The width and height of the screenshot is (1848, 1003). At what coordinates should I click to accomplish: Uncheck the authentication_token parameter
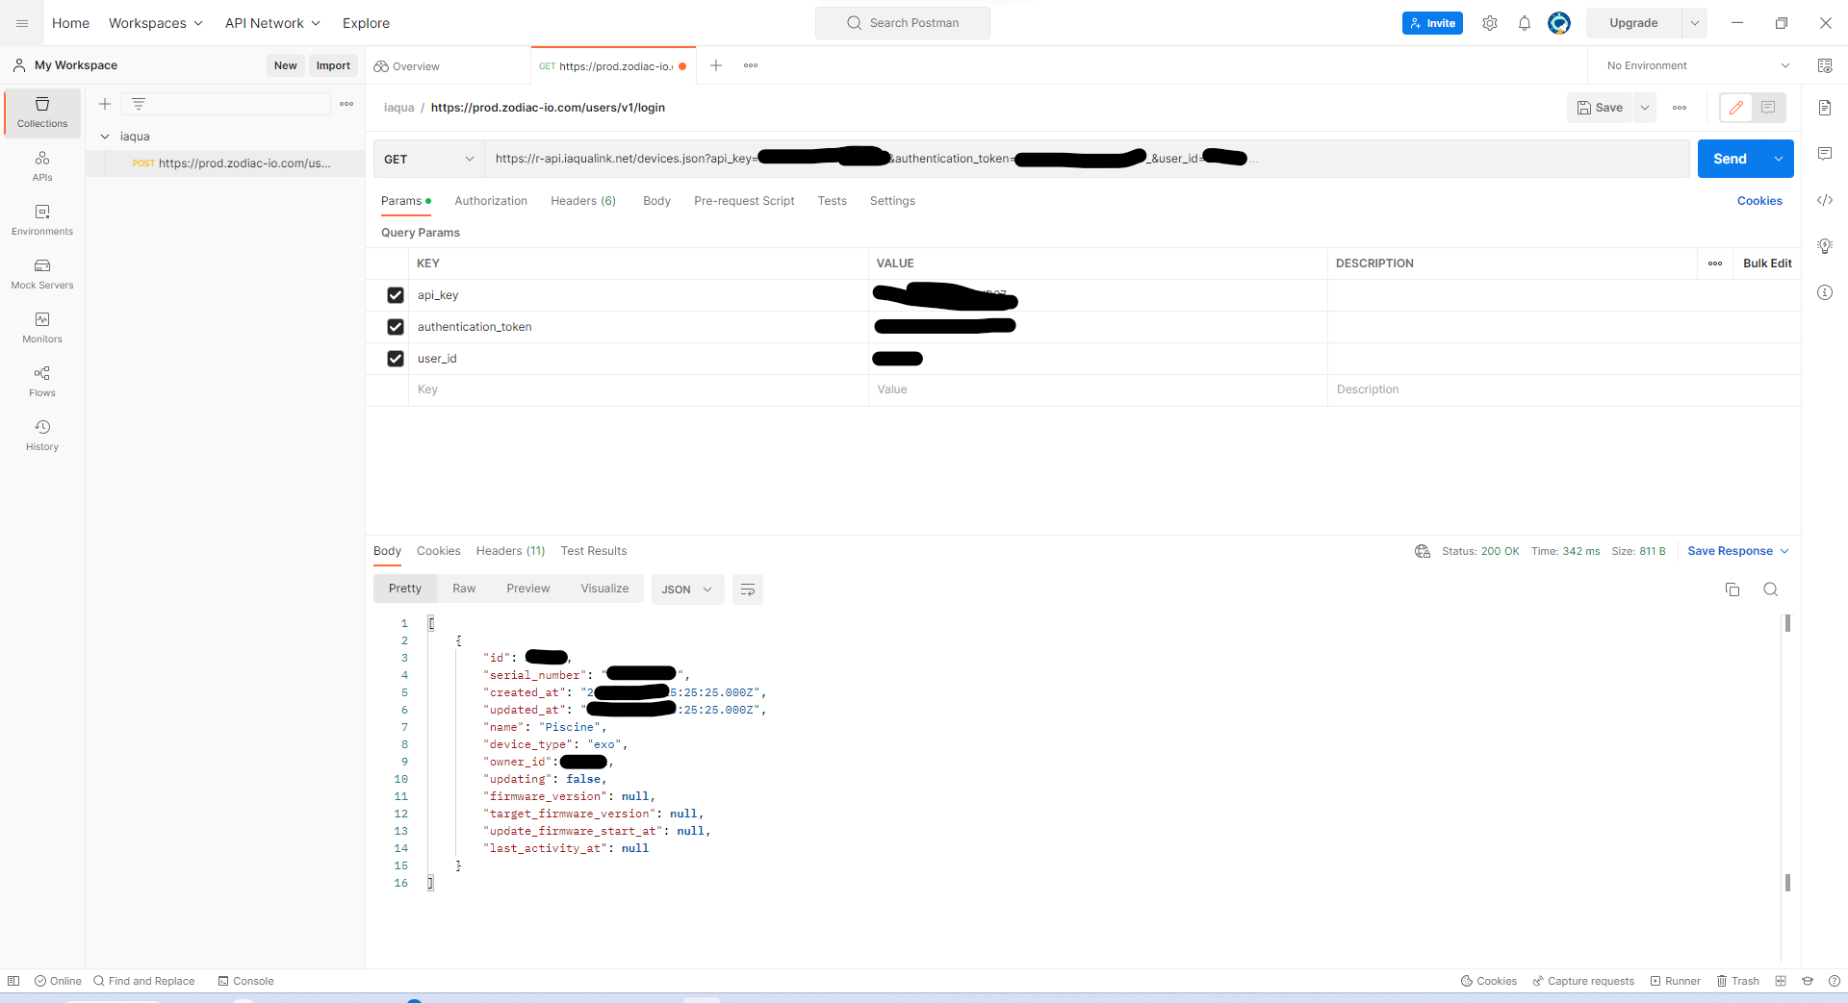396,327
